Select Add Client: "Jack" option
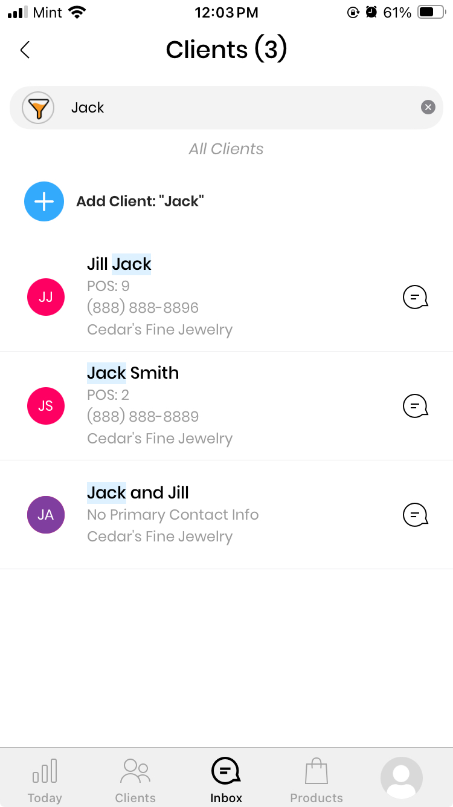The image size is (453, 807). point(140,201)
